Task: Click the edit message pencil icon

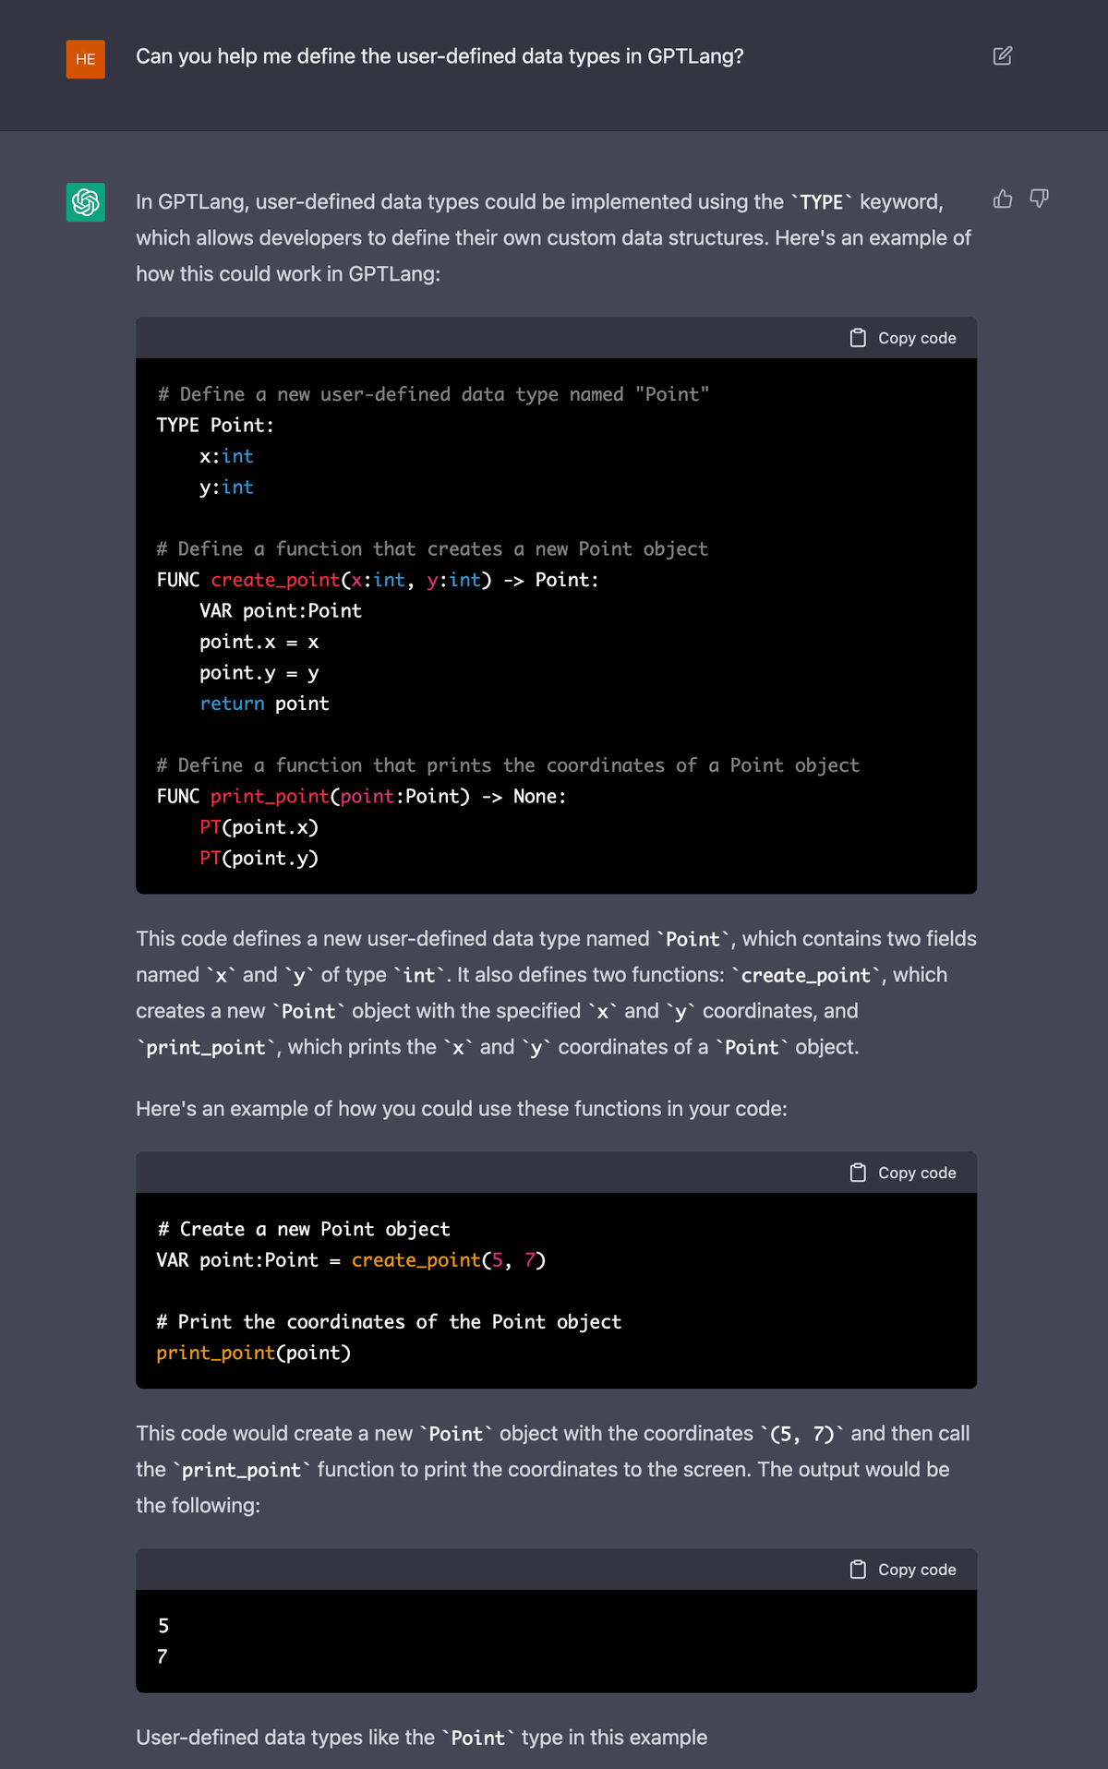Action: coord(1002,56)
